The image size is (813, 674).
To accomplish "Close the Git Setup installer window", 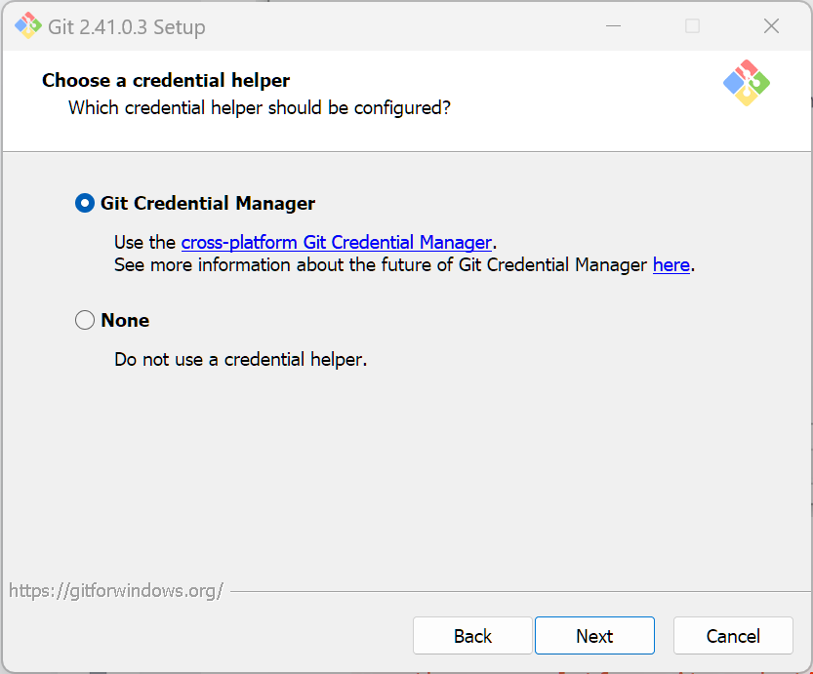I will click(x=771, y=26).
